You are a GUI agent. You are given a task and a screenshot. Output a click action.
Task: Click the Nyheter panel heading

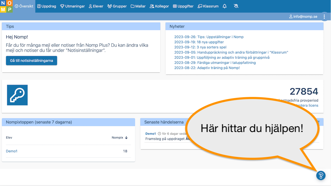click(x=177, y=26)
